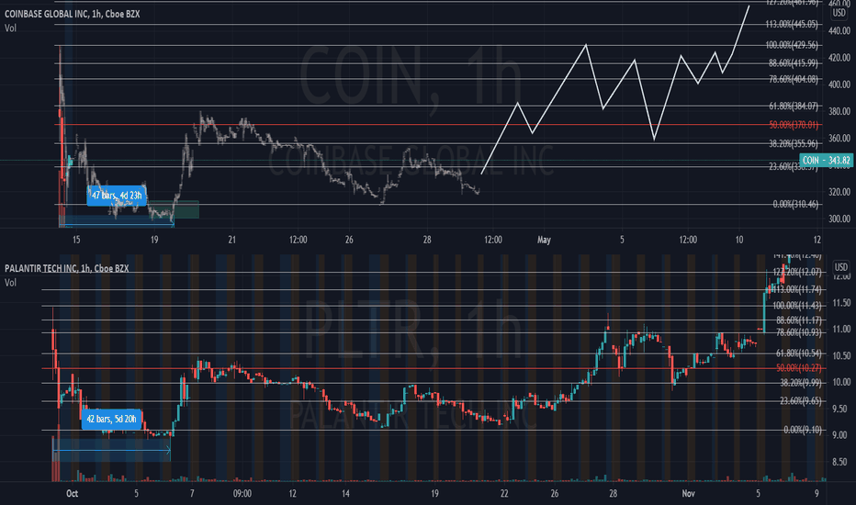Click the 61.80%(384.07) Fibonacci label
This screenshot has width=856, height=505.
tap(794, 106)
